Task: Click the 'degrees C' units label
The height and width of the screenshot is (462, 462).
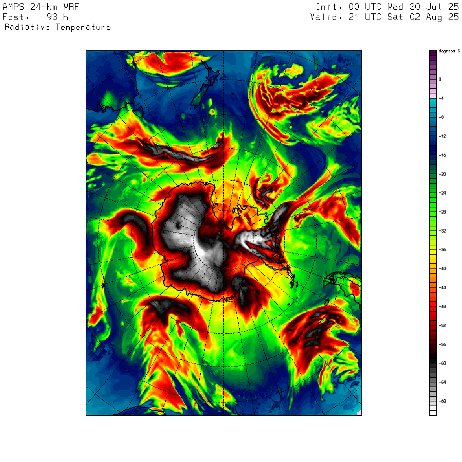Action: [x=449, y=51]
